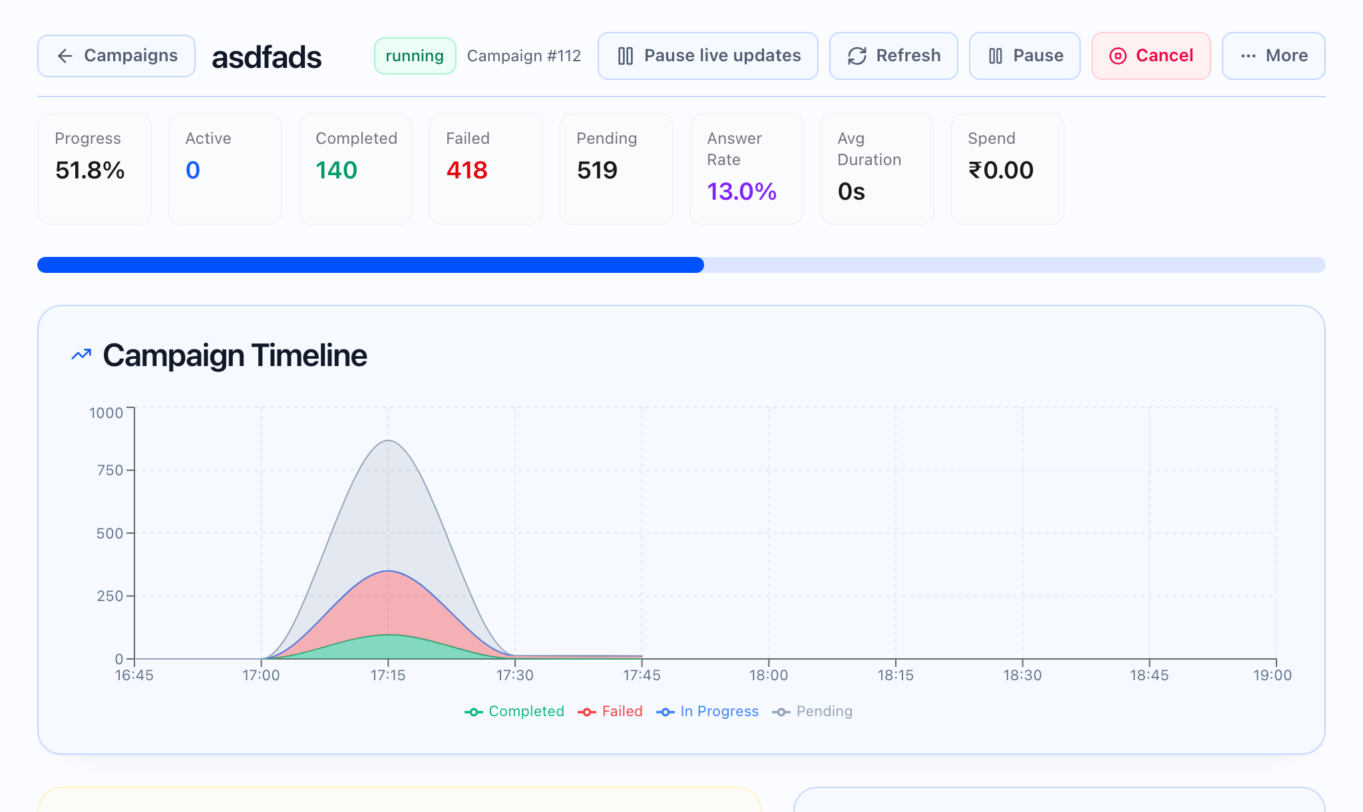
Task: Click the Pending count 519
Action: point(598,170)
